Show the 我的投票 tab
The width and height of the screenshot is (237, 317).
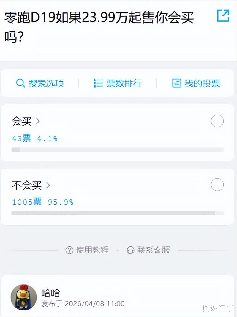202,83
